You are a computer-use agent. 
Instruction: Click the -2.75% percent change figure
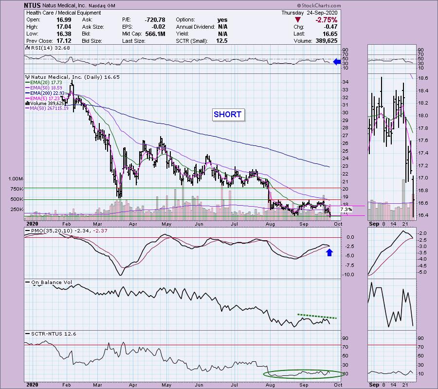[x=326, y=20]
